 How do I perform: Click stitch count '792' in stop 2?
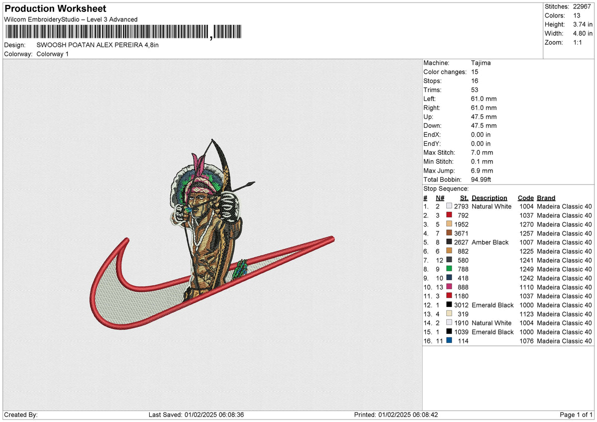[x=463, y=215]
